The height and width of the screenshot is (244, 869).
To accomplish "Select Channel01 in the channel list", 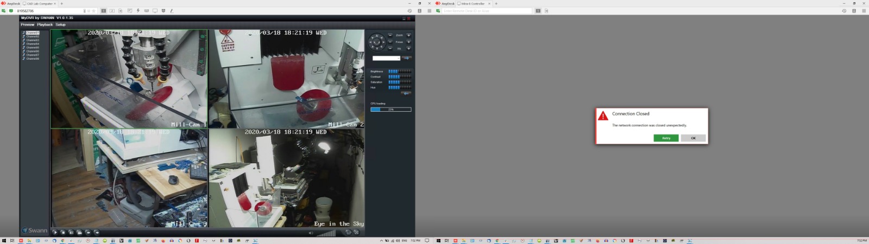I will tap(33, 33).
